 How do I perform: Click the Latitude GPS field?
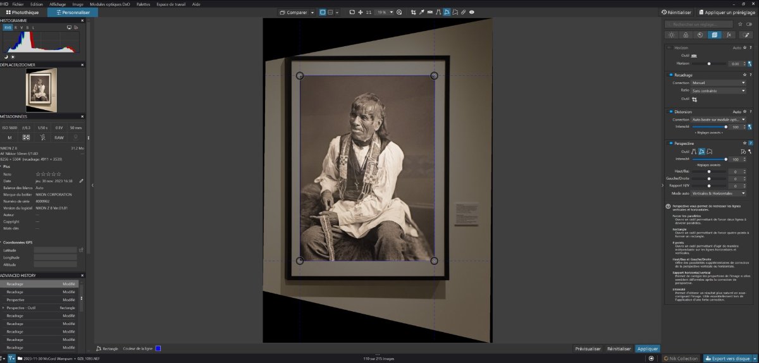point(55,250)
